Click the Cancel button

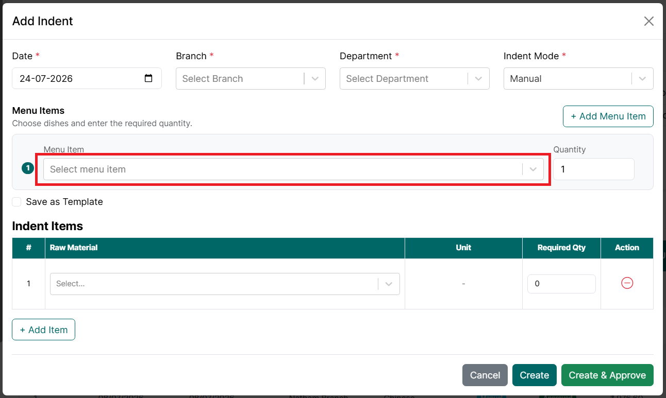click(x=485, y=375)
